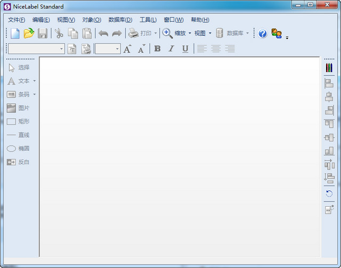Center align the text
341x268 pixels.
tap(216, 48)
